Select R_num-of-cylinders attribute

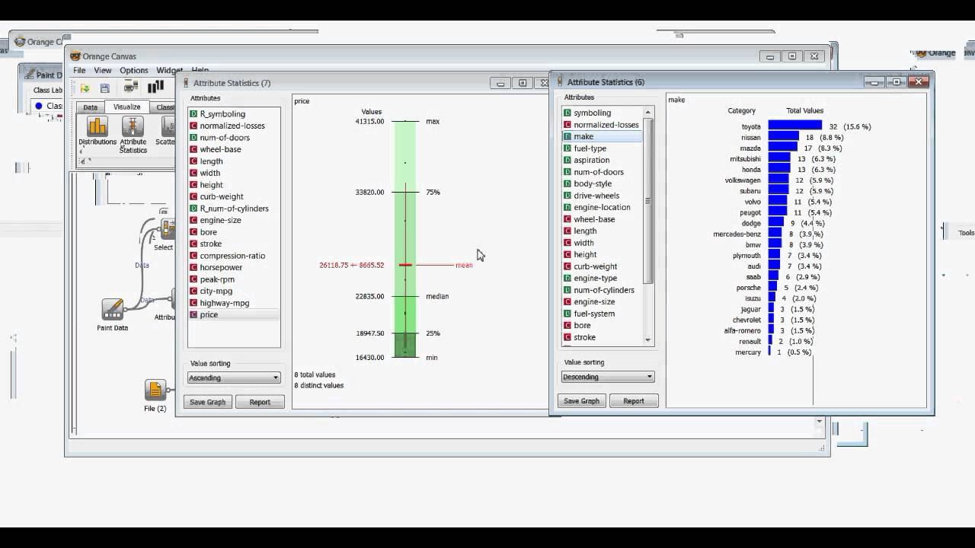click(x=234, y=209)
